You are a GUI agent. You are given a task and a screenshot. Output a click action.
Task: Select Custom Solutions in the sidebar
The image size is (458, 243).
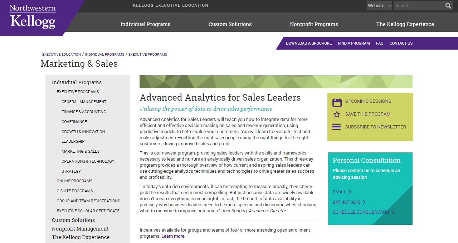[73, 220]
